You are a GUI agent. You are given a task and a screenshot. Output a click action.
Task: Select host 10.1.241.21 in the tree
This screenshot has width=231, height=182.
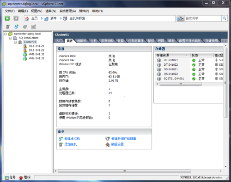point(36,46)
